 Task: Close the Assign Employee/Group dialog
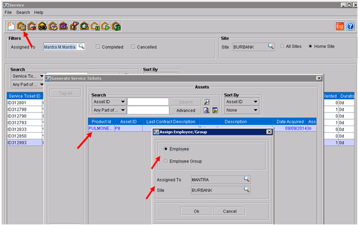point(269,132)
